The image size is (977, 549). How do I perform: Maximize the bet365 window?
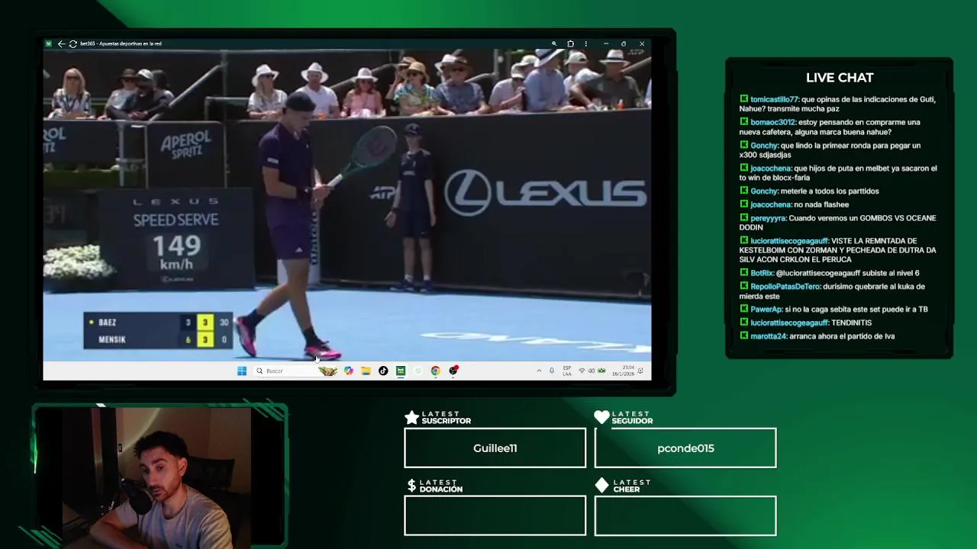pos(624,43)
